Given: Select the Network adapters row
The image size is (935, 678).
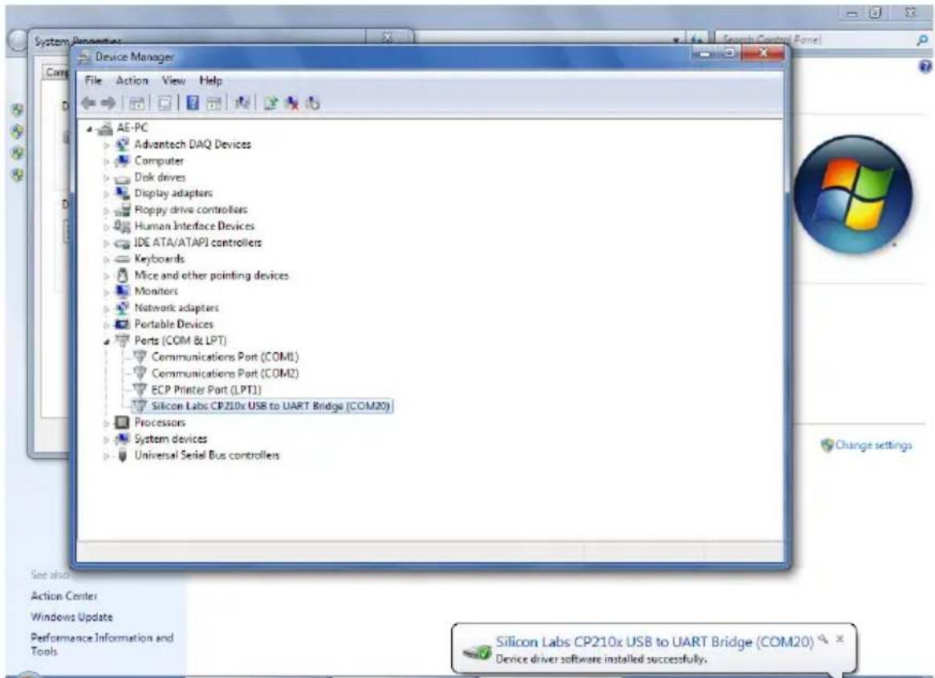Looking at the screenshot, I should (x=177, y=307).
